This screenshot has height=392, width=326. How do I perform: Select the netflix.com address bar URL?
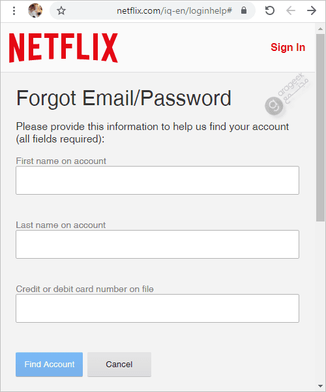(x=174, y=10)
